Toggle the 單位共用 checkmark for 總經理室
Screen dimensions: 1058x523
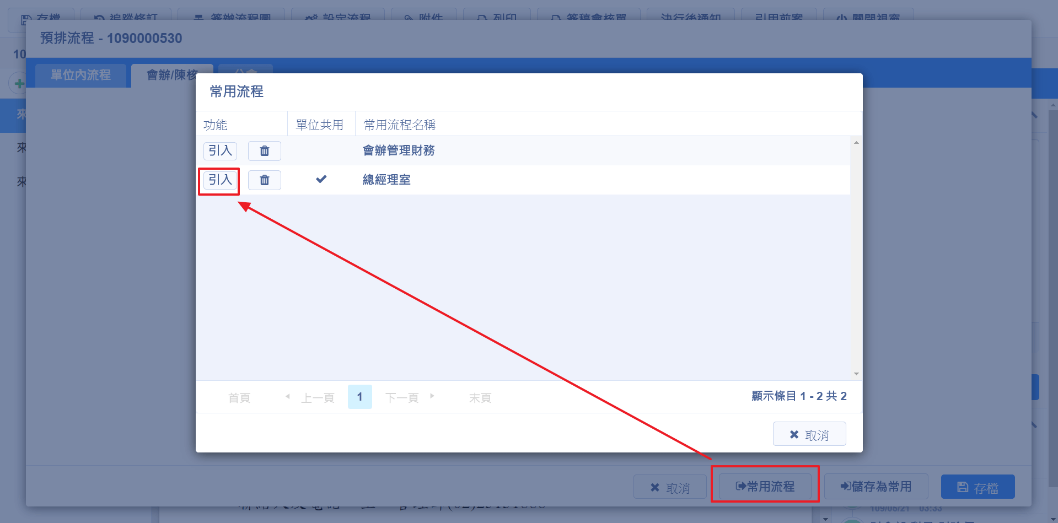tap(321, 179)
